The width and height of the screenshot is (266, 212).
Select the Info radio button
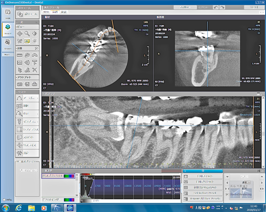click(4, 200)
